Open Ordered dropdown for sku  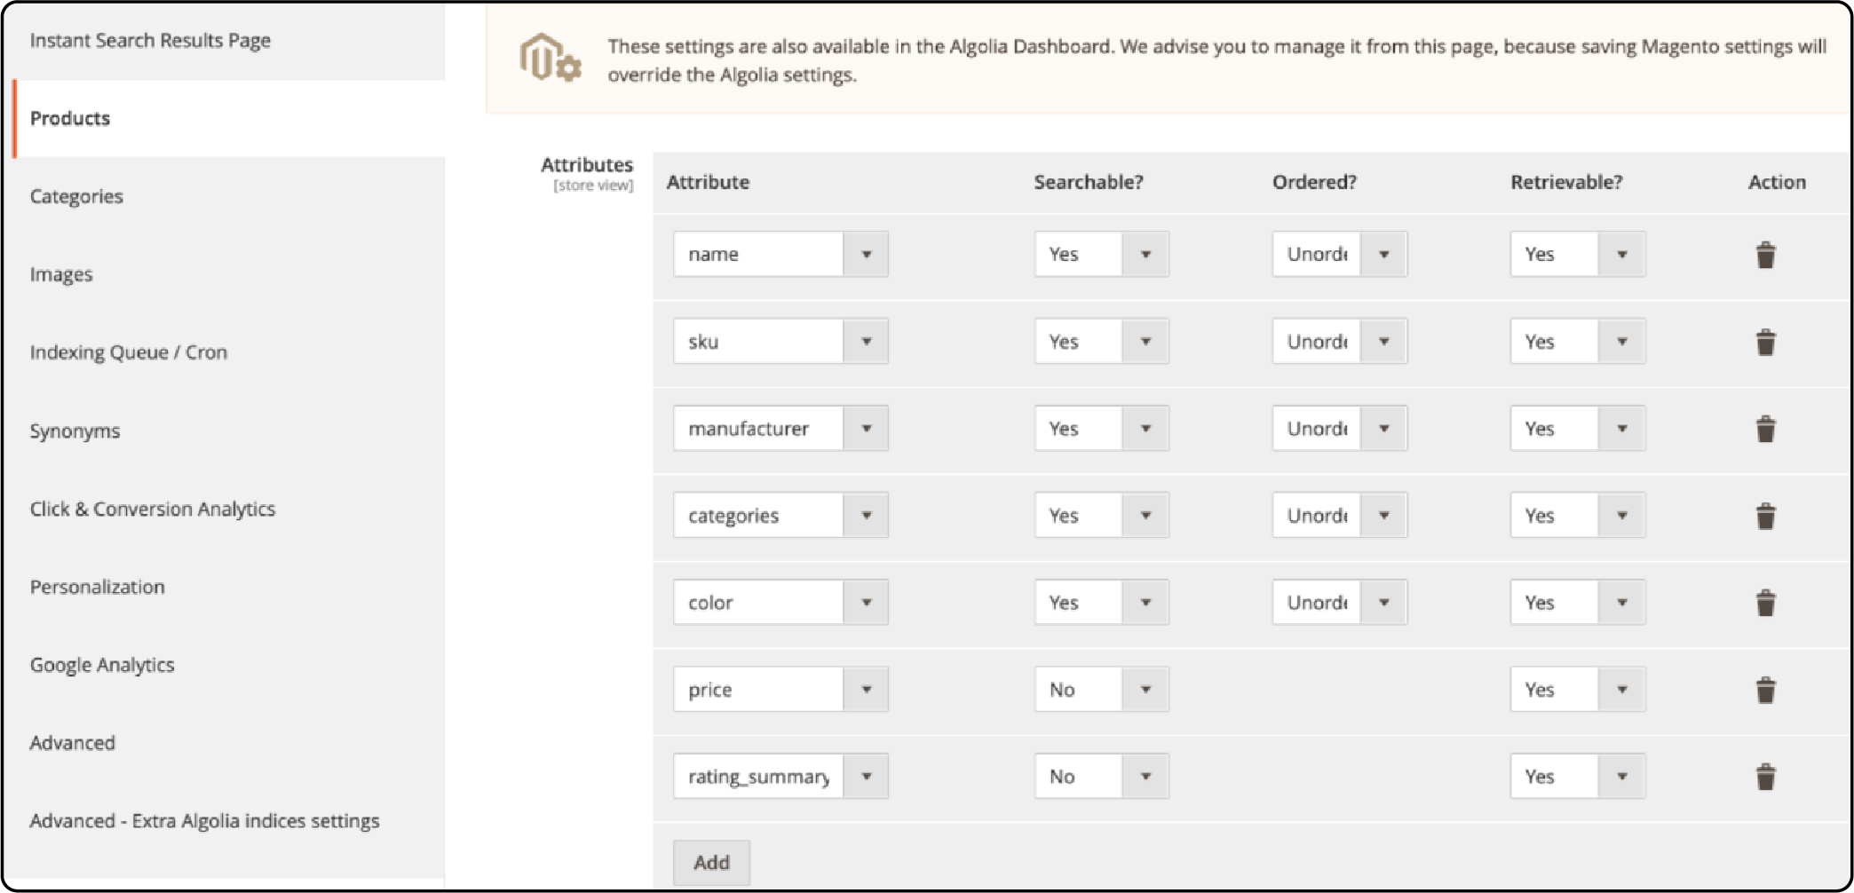point(1339,341)
